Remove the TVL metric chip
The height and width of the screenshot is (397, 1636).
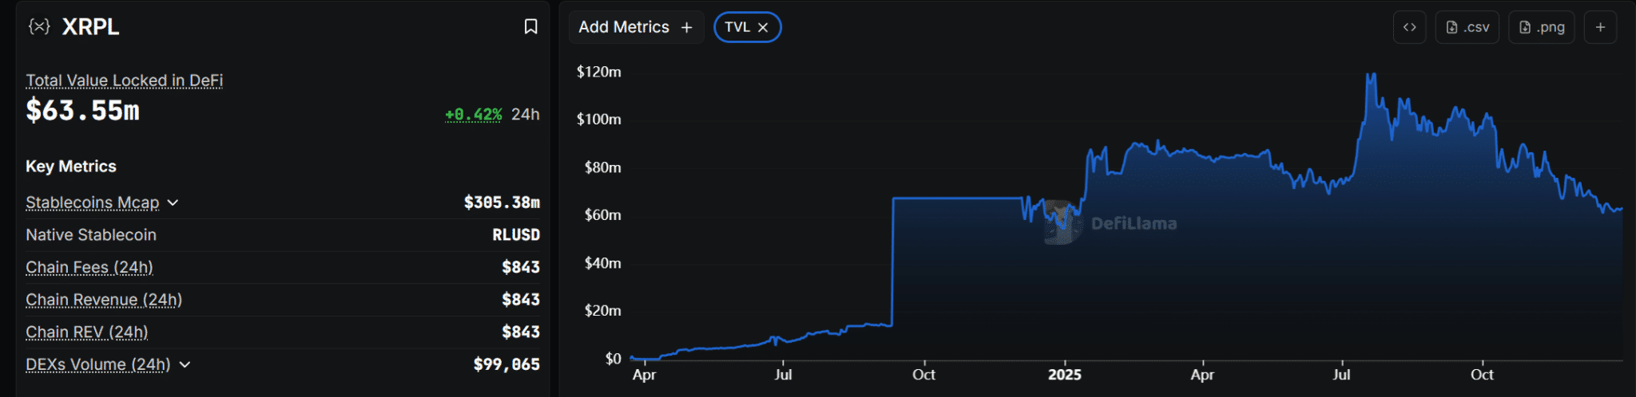point(763,27)
